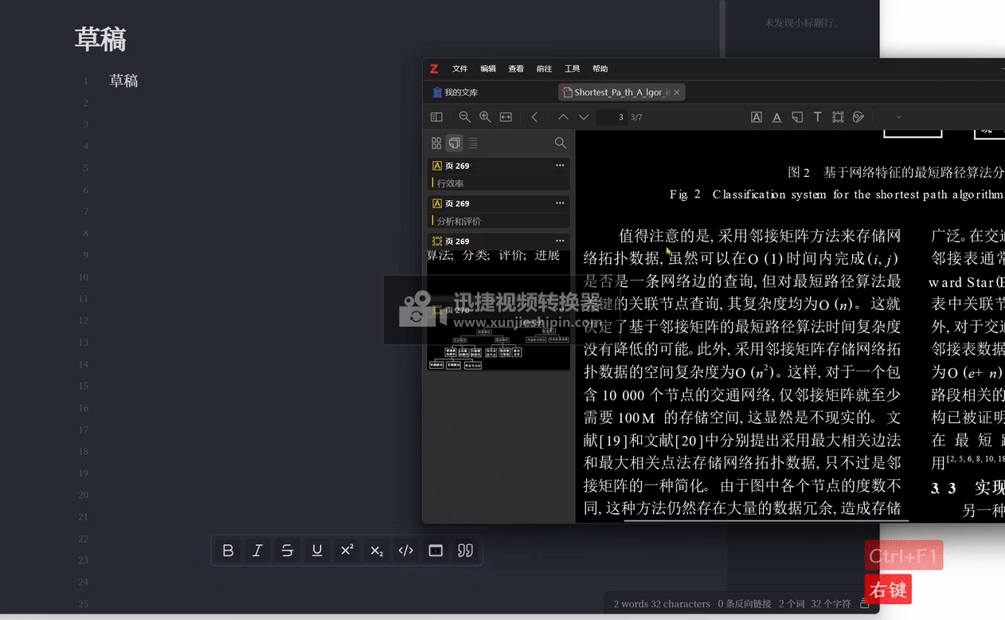Click the status bar icon after 32 个字符

(x=864, y=604)
